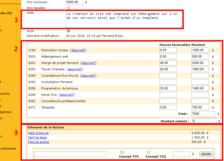Screen dimensions: 224x161
Task: Open descriptif link for travail Eve
Action: pos(67,95)
